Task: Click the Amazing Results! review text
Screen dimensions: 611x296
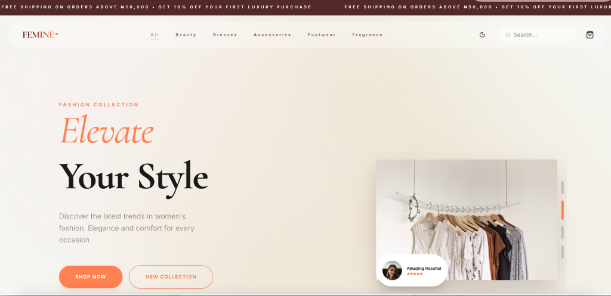Action: [424, 269]
